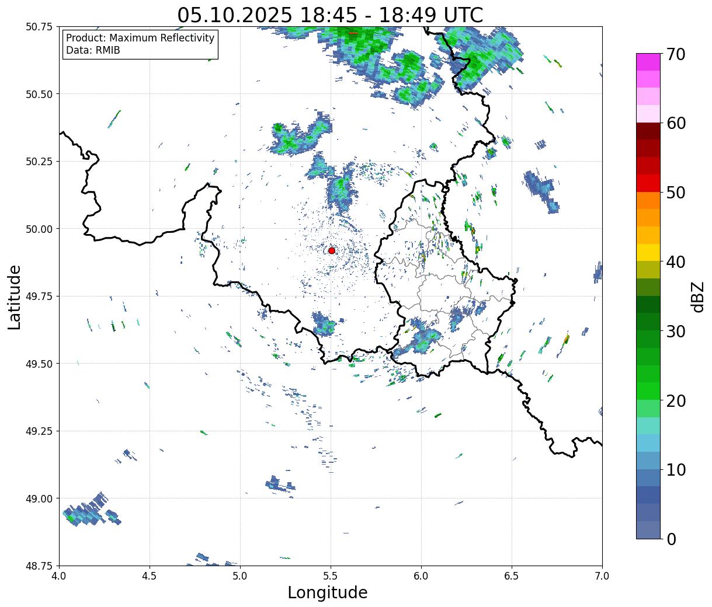The width and height of the screenshot is (712, 607).
Task: Click the longitude tick label 4.0
Action: click(x=59, y=576)
